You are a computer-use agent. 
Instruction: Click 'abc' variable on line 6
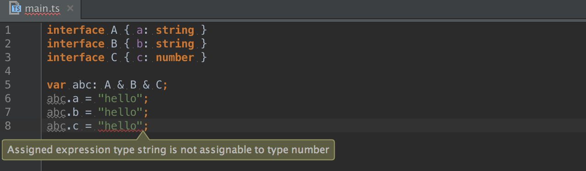coord(56,99)
